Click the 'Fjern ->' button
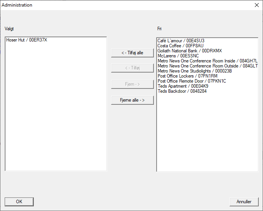 coord(132,84)
